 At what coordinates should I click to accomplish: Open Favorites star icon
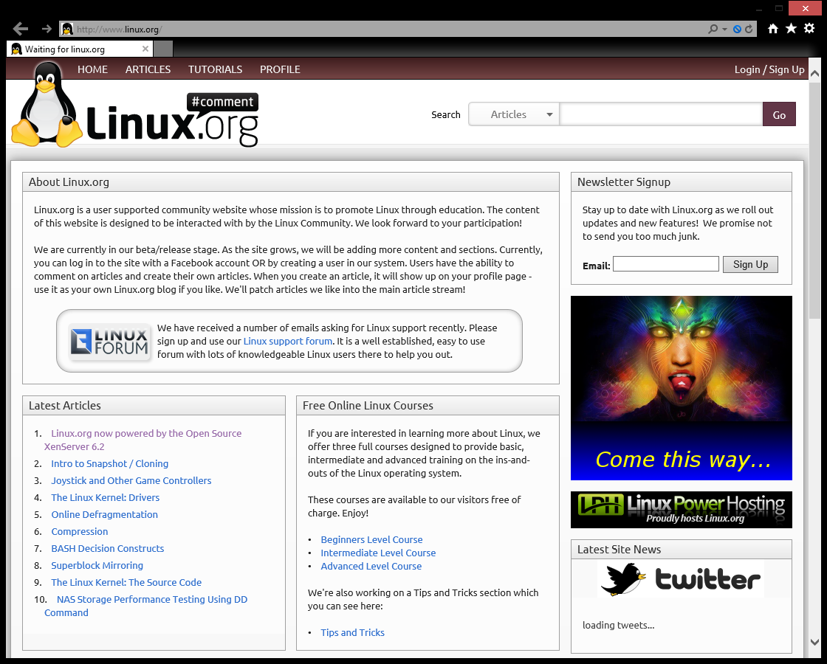[x=791, y=29]
